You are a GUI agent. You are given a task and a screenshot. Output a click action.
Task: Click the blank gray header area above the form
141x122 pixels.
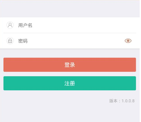click(x=70, y=9)
